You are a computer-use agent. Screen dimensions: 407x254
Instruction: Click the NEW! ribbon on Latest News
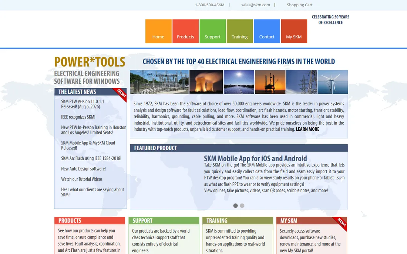tap(121, 93)
